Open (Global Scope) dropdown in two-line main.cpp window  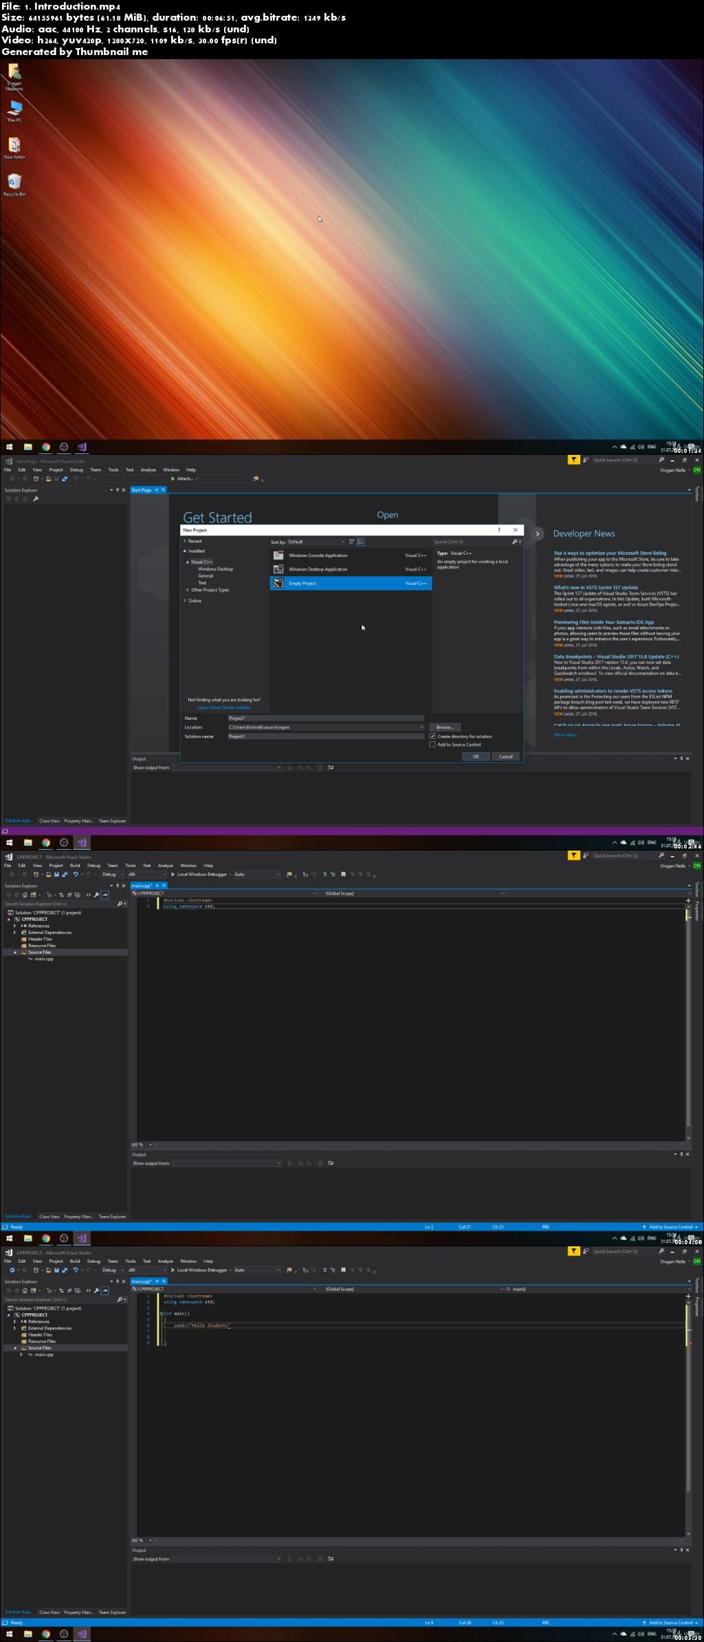coord(414,893)
